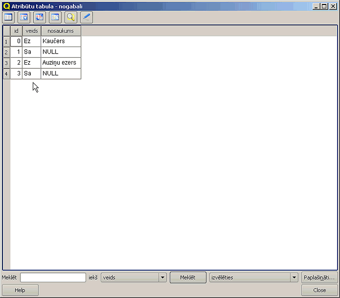Click the table top-left corner select-all box
Image resolution: width=340 pixels, height=298 pixels.
(6, 31)
